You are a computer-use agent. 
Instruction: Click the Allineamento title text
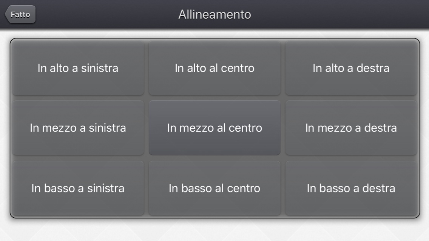click(214, 14)
